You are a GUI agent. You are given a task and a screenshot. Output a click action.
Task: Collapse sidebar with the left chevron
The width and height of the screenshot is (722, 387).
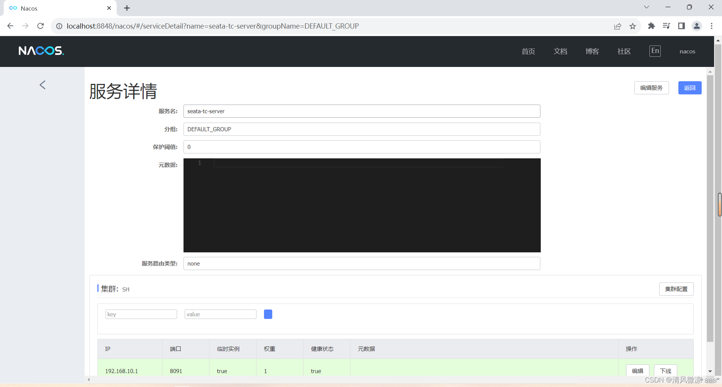tap(42, 85)
